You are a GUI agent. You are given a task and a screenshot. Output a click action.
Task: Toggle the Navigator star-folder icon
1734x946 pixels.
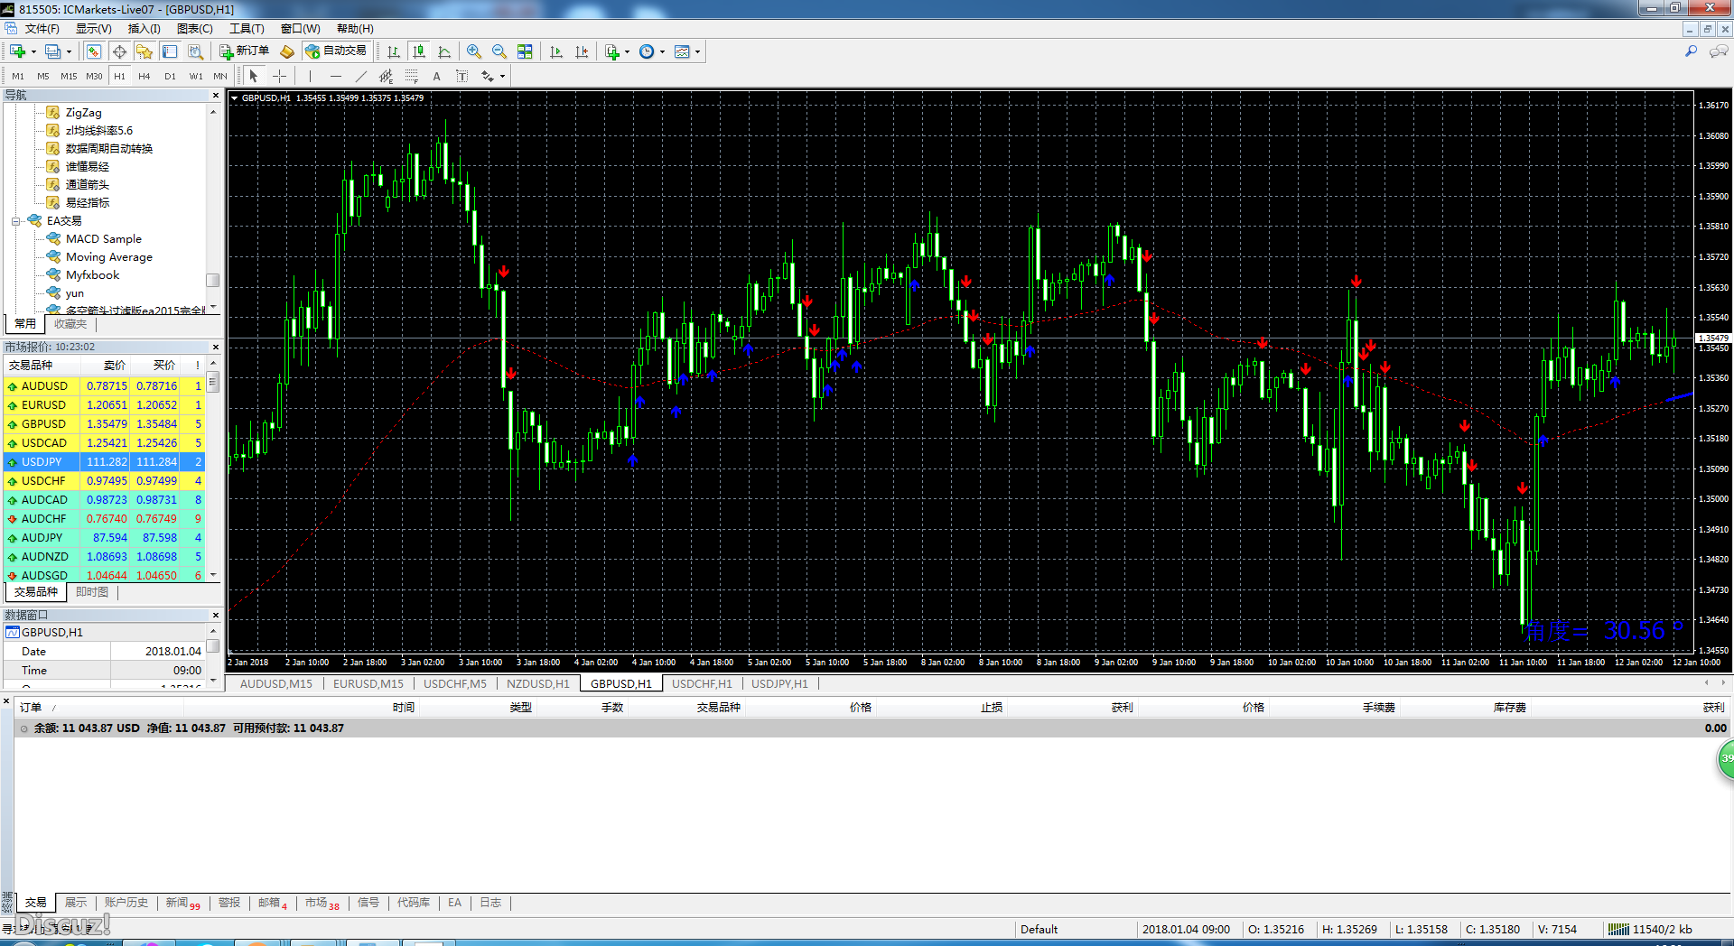point(144,51)
